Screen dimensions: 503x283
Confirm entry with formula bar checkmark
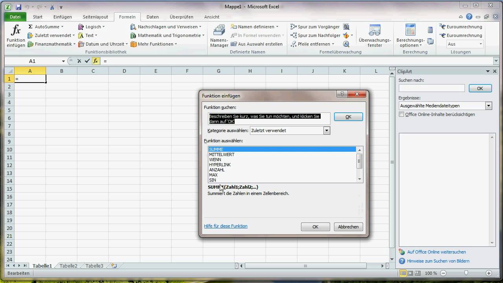coord(87,61)
